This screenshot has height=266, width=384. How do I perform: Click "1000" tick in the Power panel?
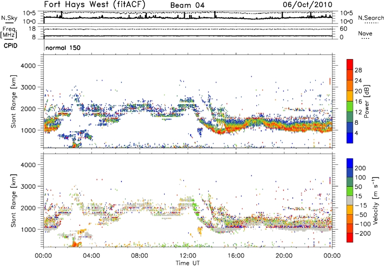(x=28, y=130)
